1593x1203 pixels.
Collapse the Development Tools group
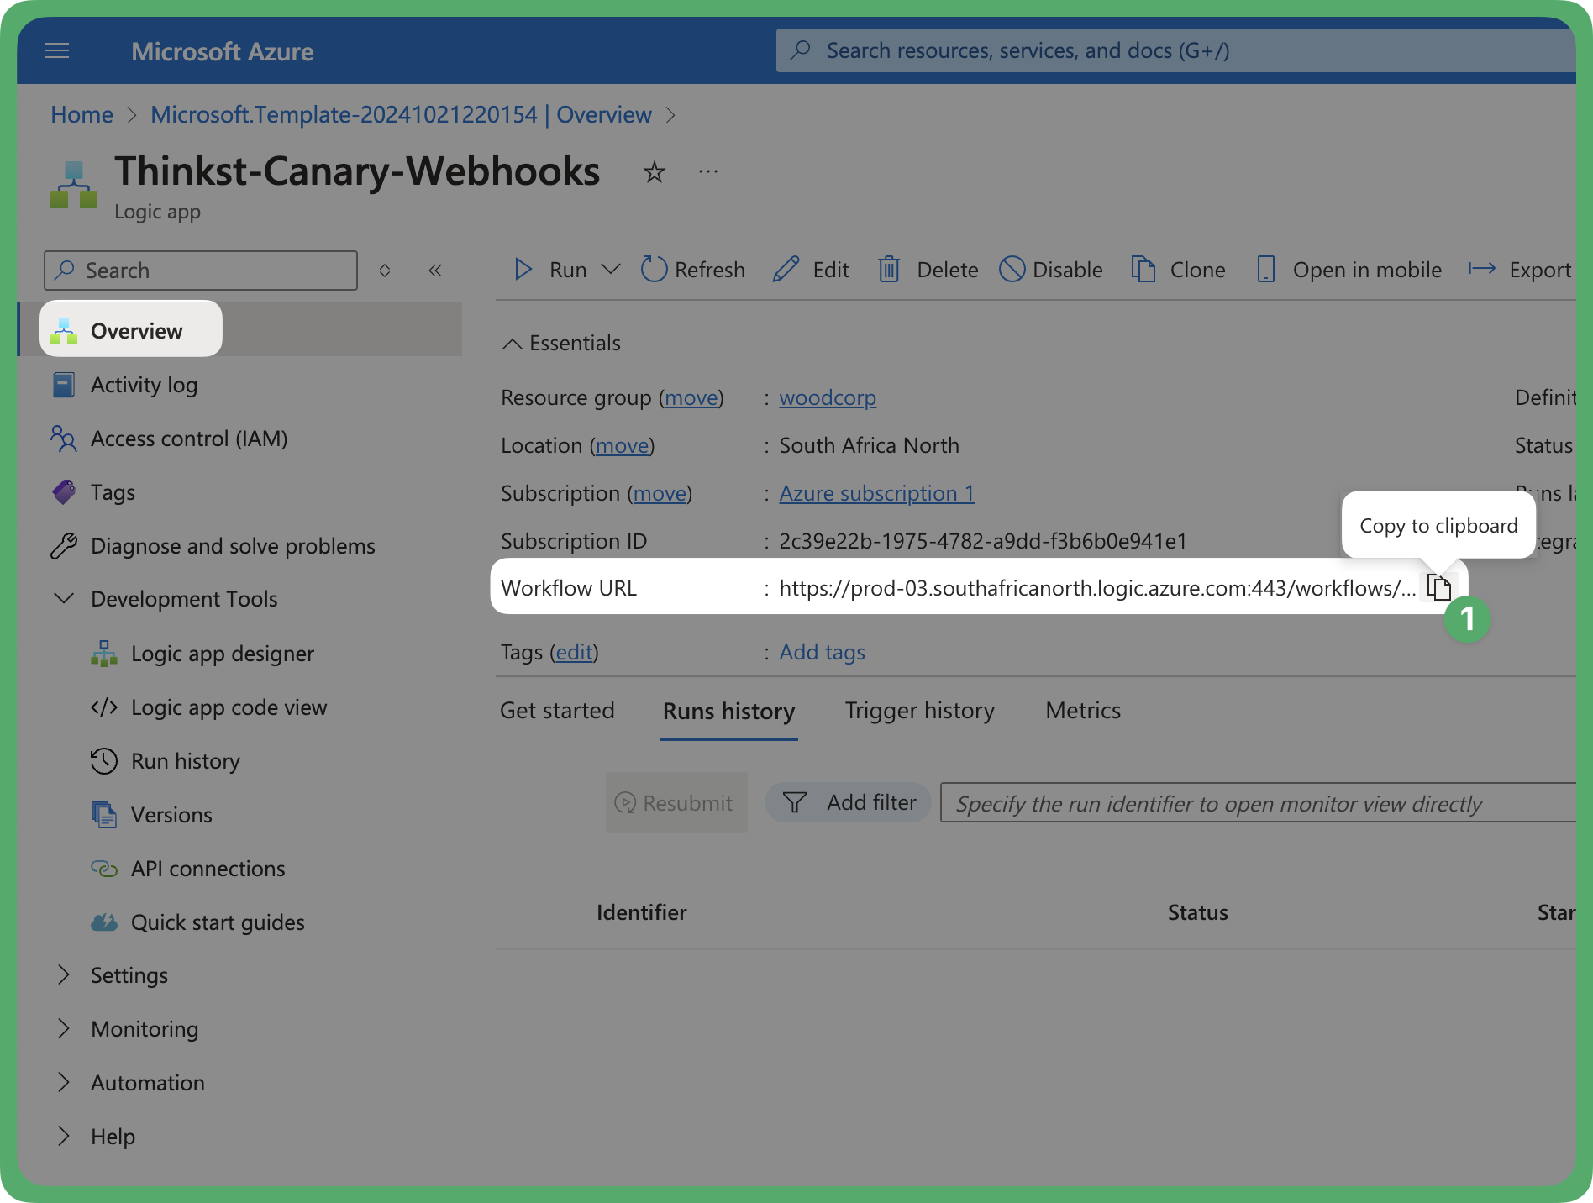tap(64, 599)
